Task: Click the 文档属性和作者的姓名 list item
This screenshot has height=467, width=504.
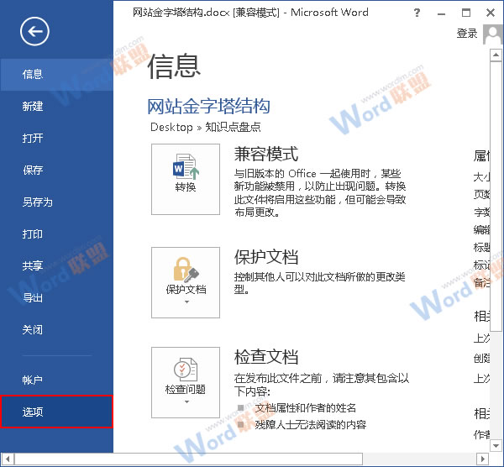Action: tap(306, 408)
